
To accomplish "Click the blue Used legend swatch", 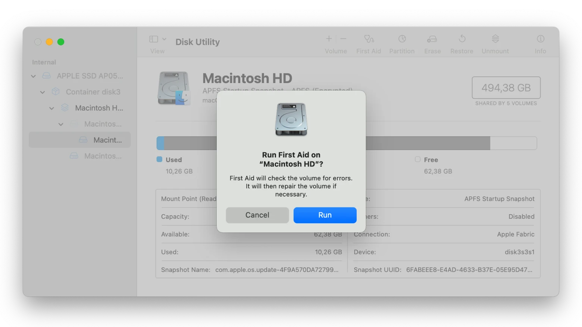I will [x=159, y=159].
